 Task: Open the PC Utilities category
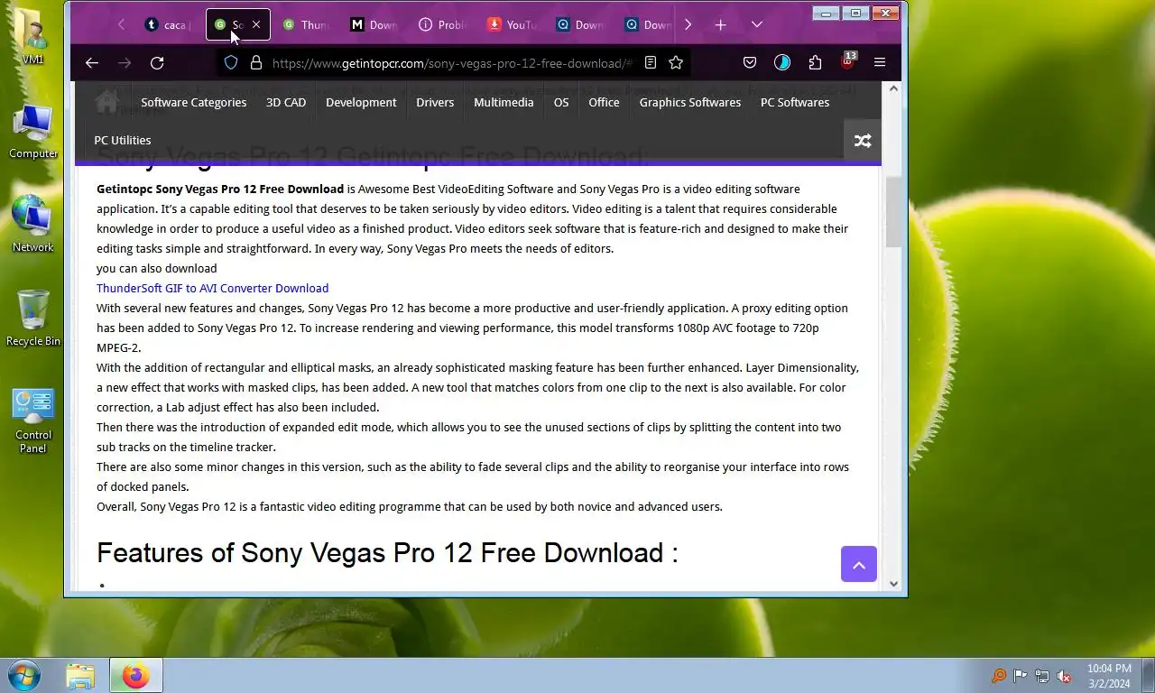point(123,140)
